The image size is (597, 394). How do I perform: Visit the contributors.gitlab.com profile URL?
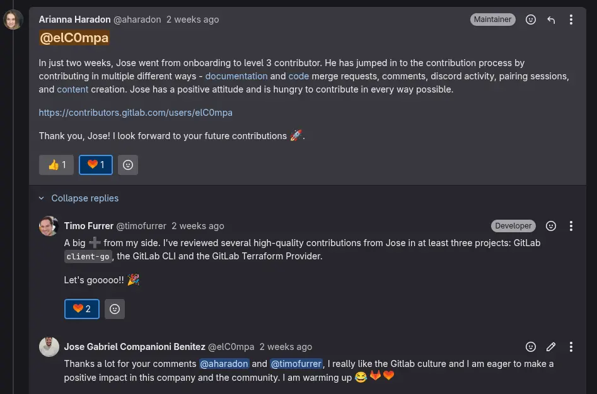(x=136, y=113)
